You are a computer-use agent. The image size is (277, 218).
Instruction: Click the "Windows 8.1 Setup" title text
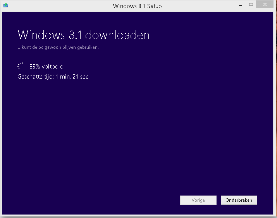[x=137, y=6]
